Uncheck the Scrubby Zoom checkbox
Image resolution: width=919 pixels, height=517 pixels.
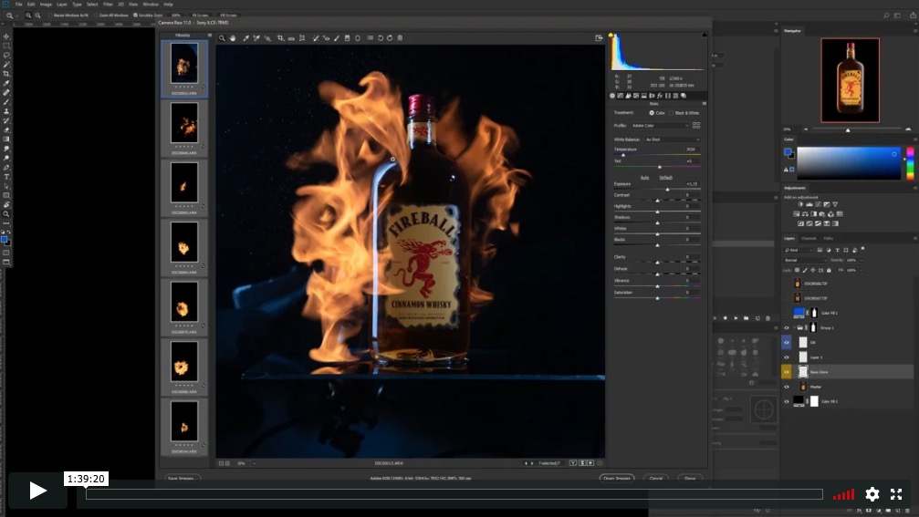(x=136, y=16)
